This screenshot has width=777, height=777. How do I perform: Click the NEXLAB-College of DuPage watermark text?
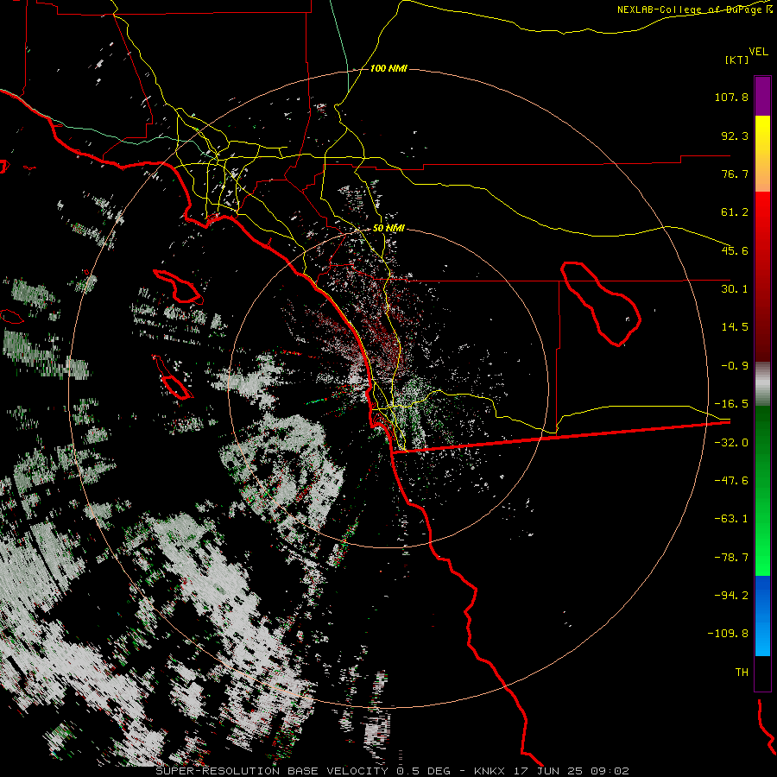(x=694, y=9)
